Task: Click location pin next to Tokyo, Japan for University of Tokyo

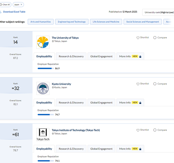Action: click(53, 41)
